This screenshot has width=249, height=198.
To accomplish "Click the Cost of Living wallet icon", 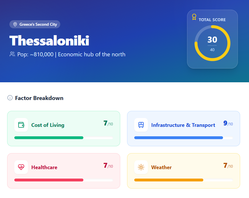I will coord(21,125).
